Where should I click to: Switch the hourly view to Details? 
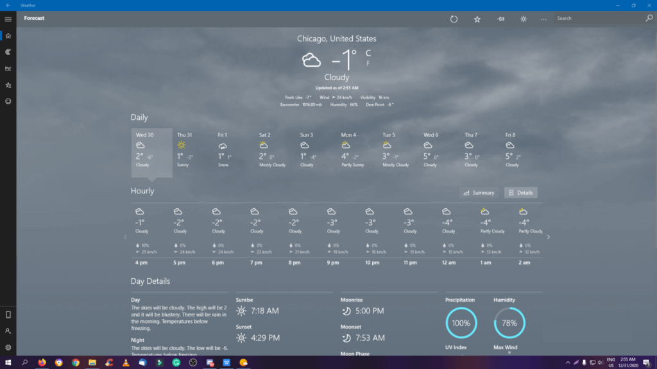coord(520,192)
